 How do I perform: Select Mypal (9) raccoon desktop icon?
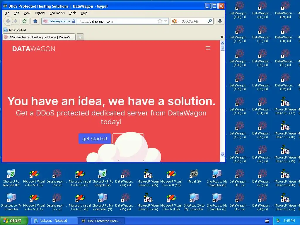pyautogui.click(x=194, y=176)
